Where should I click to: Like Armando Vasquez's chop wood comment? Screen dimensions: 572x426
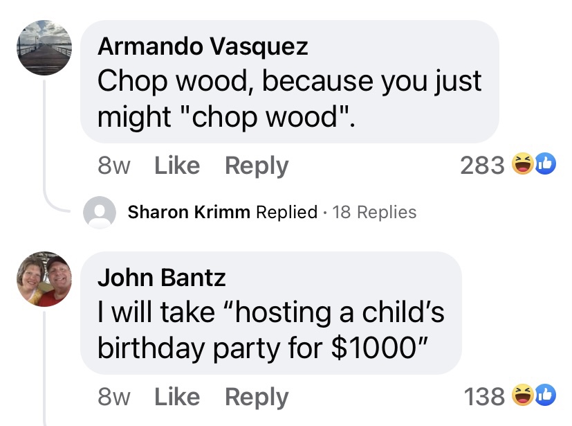point(177,166)
